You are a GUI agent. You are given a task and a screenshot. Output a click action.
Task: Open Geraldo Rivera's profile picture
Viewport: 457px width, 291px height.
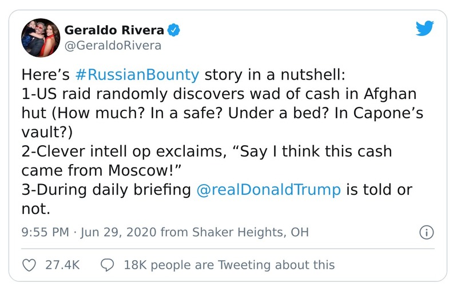click(x=40, y=37)
